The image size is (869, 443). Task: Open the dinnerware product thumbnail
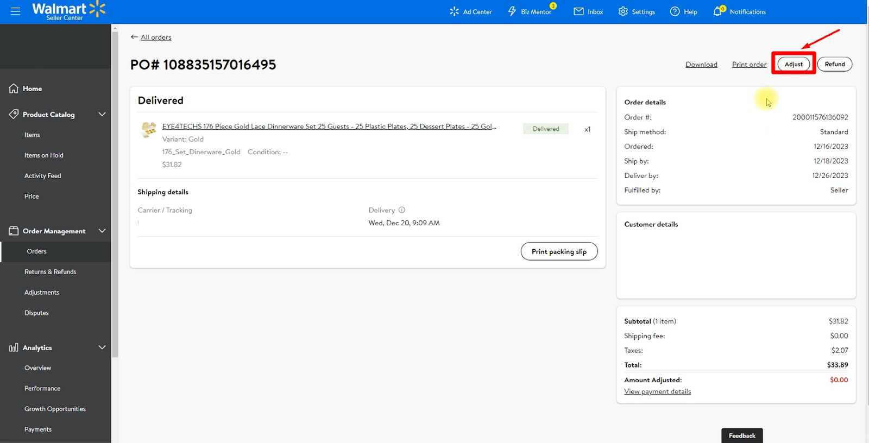[x=148, y=130]
